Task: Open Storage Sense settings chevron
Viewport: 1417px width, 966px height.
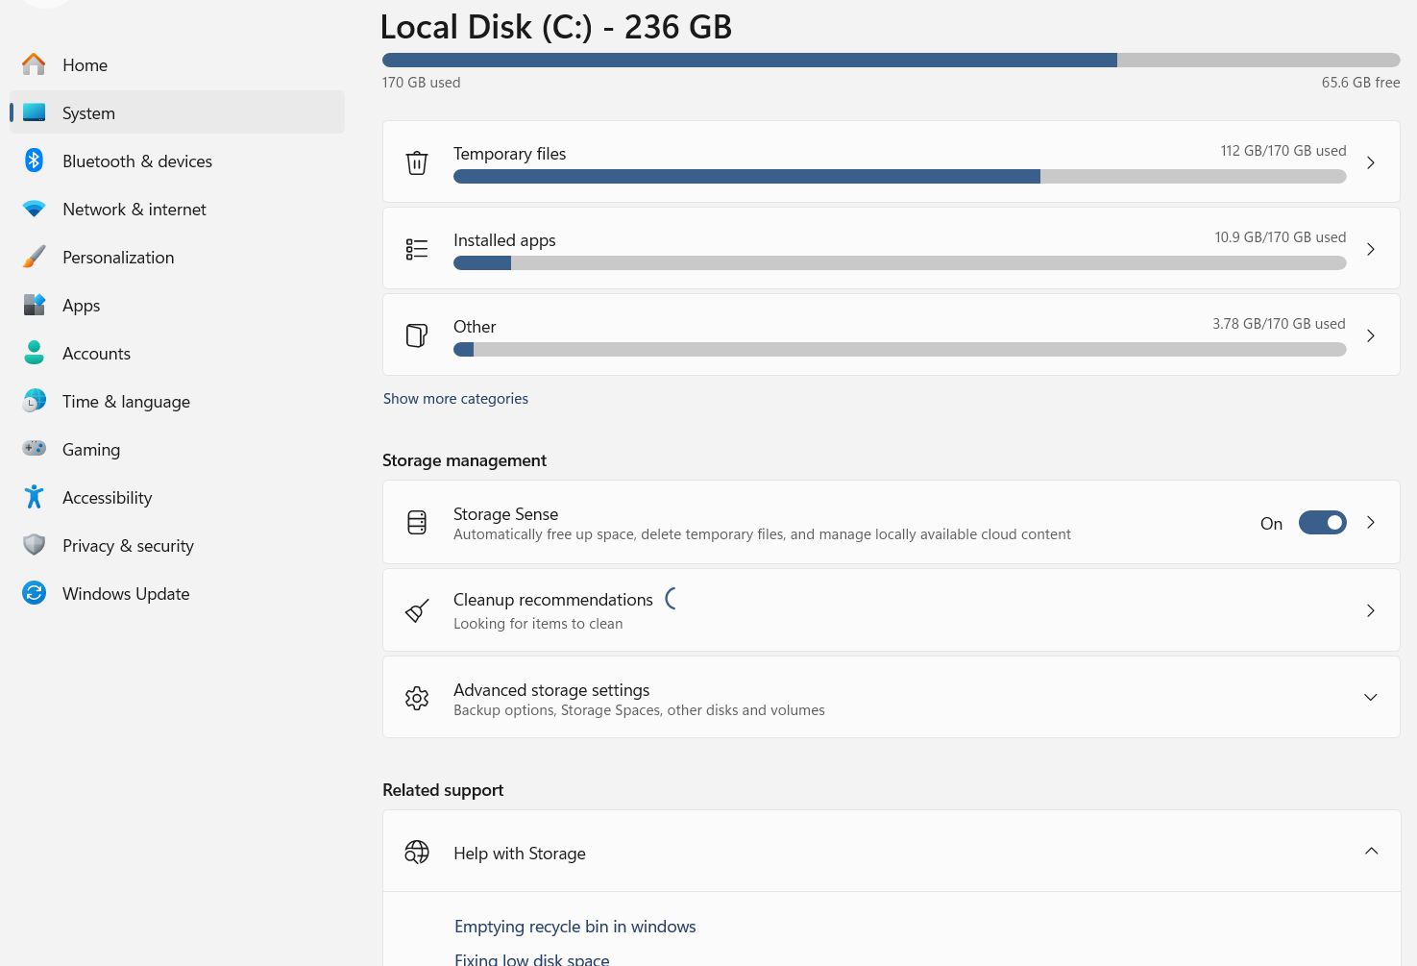Action: point(1371,522)
